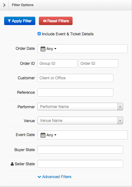Expand the Advanced Filters link
This screenshot has height=187, width=132.
pyautogui.click(x=57, y=177)
